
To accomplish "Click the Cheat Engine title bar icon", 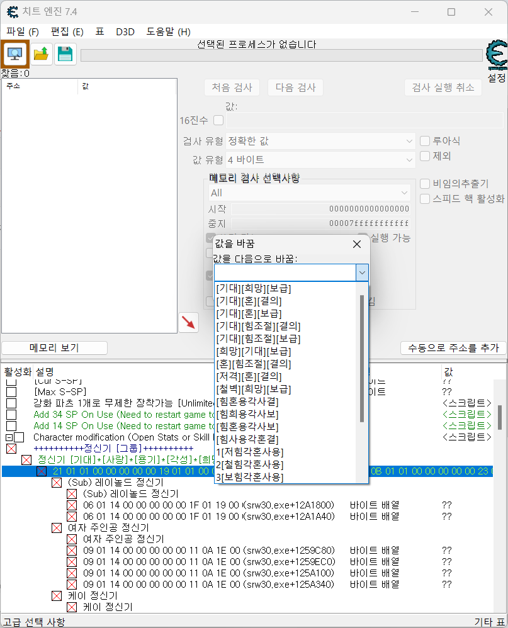I will pos(12,12).
